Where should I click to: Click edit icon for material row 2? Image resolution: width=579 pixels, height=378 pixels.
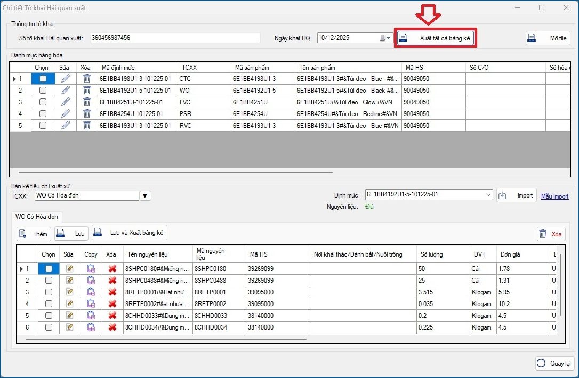click(x=69, y=281)
